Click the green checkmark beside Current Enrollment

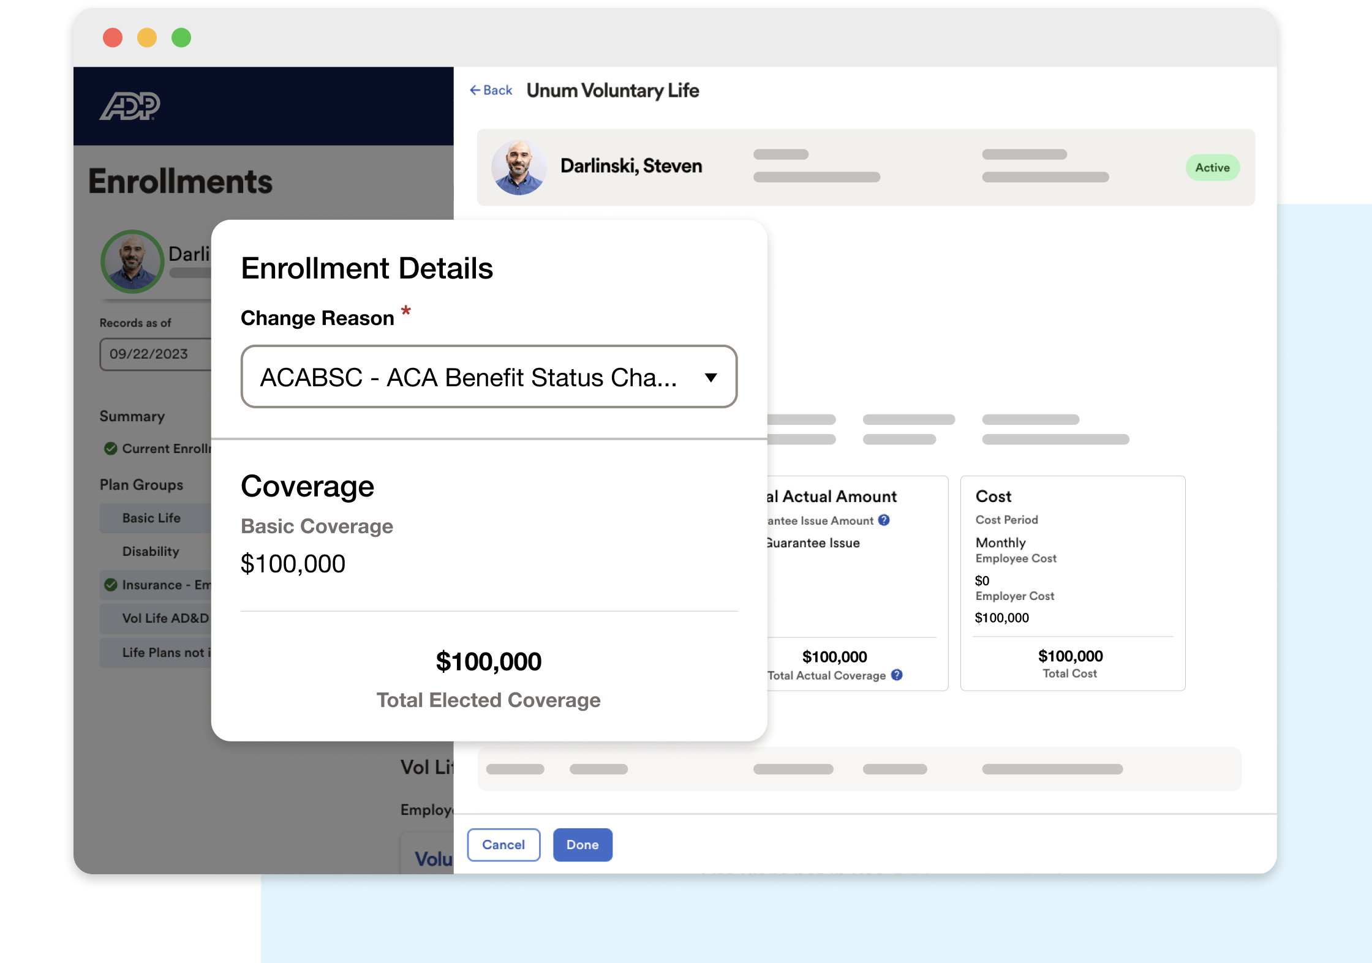111,448
